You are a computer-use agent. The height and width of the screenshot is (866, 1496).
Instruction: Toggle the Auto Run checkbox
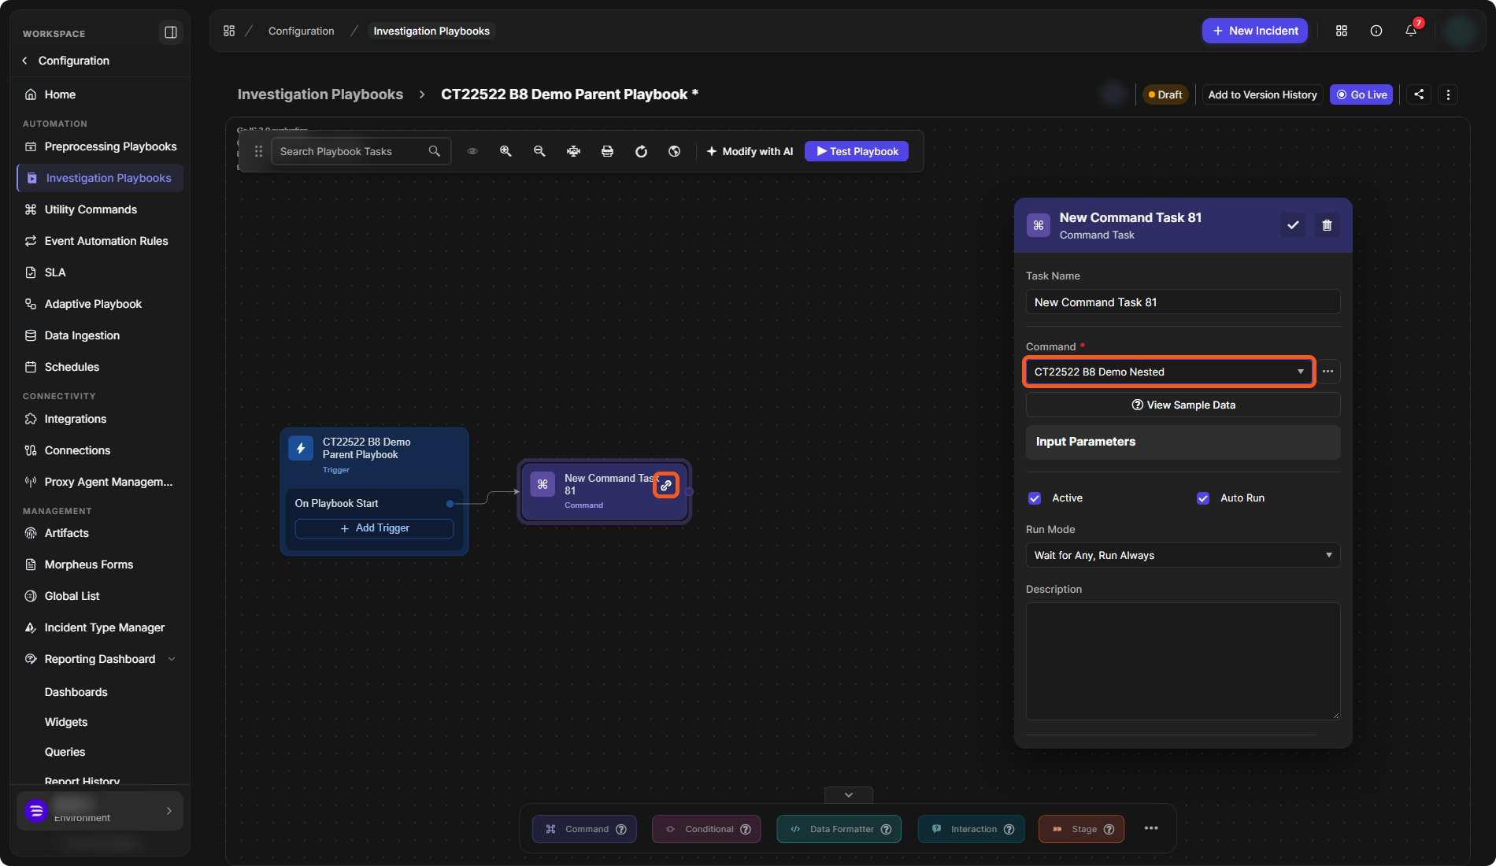(x=1203, y=498)
